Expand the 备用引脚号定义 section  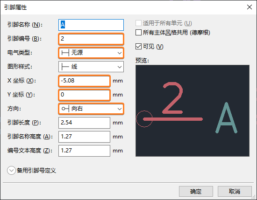pyautogui.click(x=11, y=171)
